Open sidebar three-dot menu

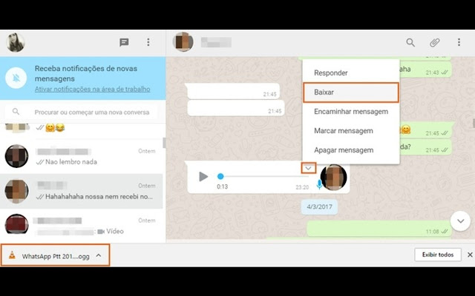point(148,43)
